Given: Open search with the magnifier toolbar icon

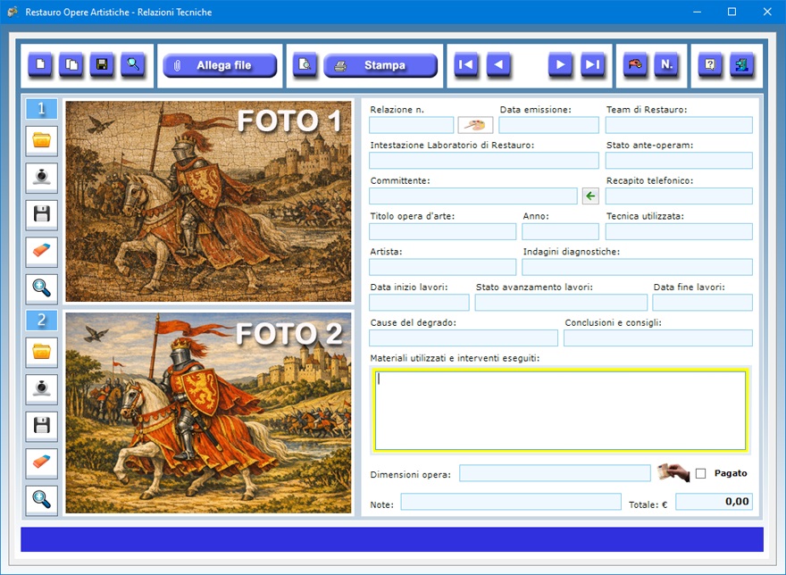Looking at the screenshot, I should click(x=133, y=64).
